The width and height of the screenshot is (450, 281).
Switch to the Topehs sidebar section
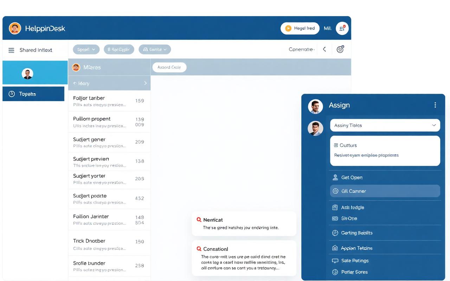click(x=33, y=94)
